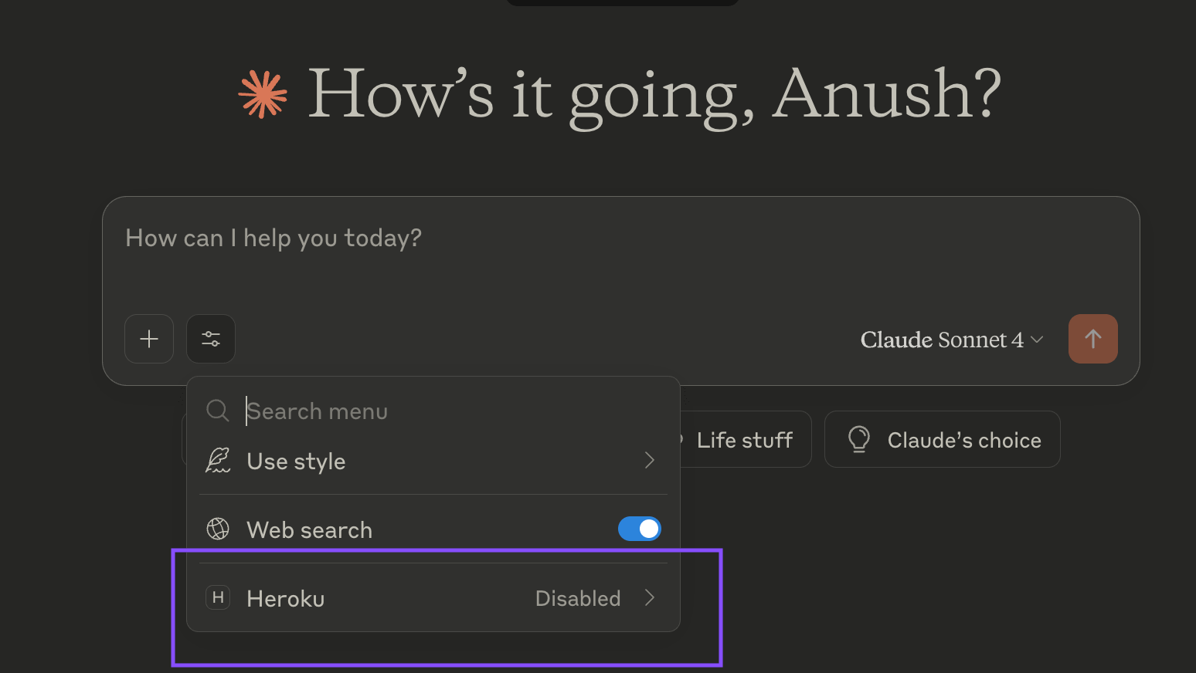The width and height of the screenshot is (1196, 673).
Task: Open the Heroku menu entry
Action: click(x=433, y=597)
